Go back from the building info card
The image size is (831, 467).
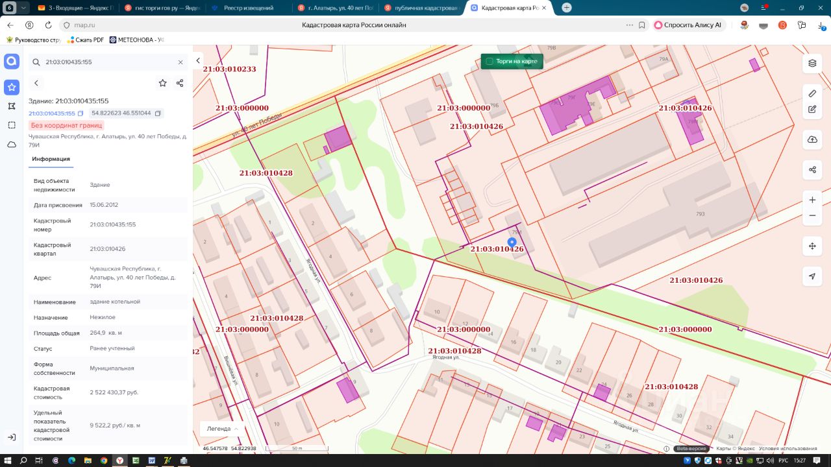[x=36, y=83]
